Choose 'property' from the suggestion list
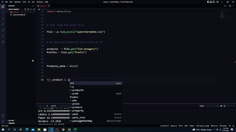236x132 pixels. [96, 111]
